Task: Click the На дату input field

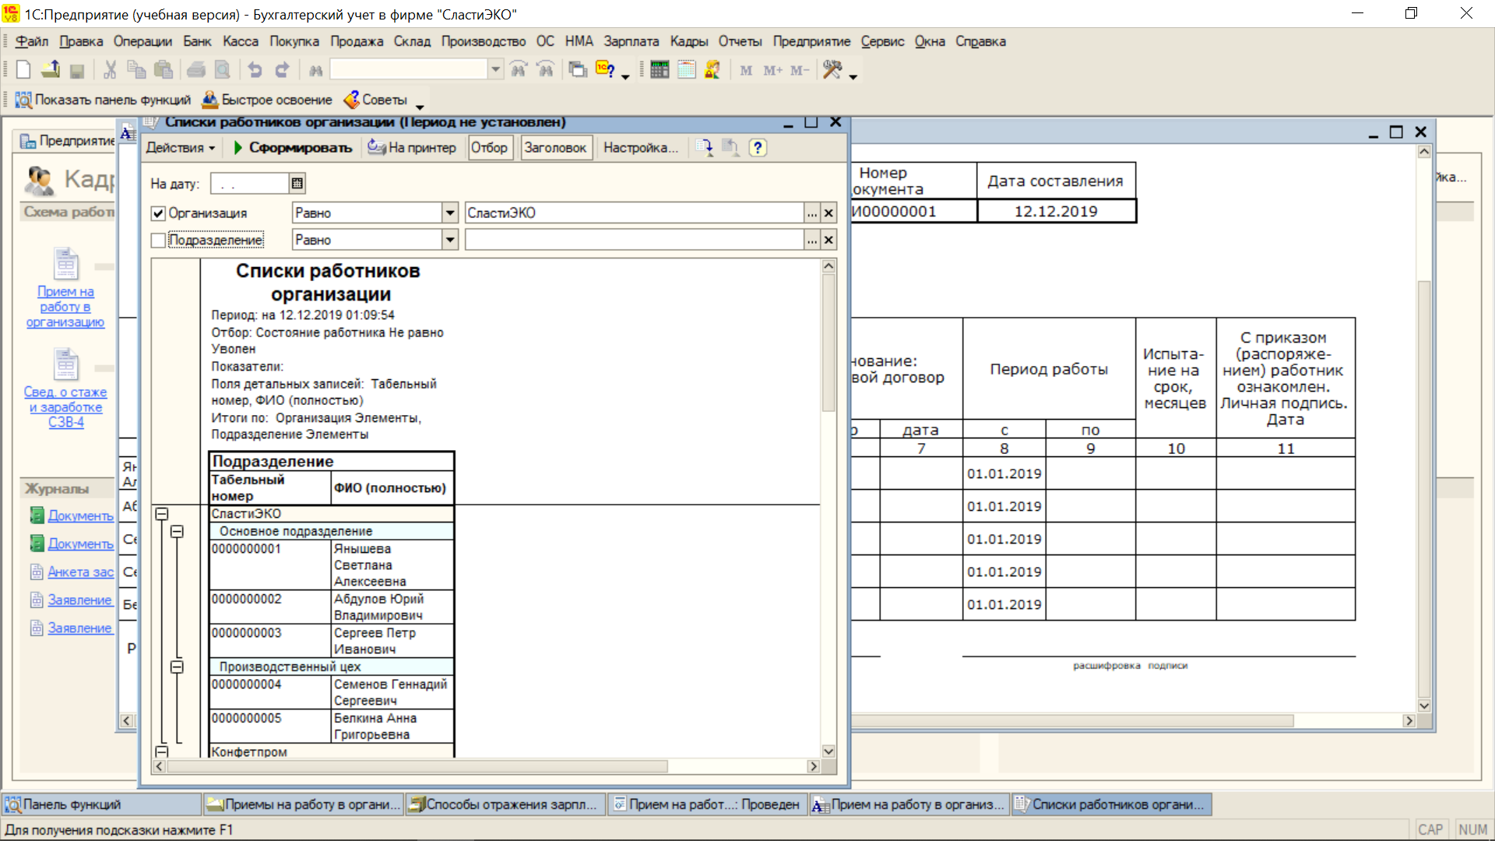Action: (249, 184)
